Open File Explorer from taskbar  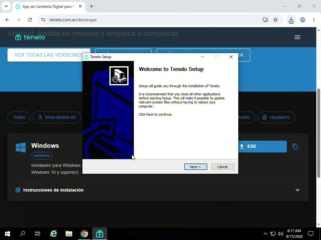(69, 234)
